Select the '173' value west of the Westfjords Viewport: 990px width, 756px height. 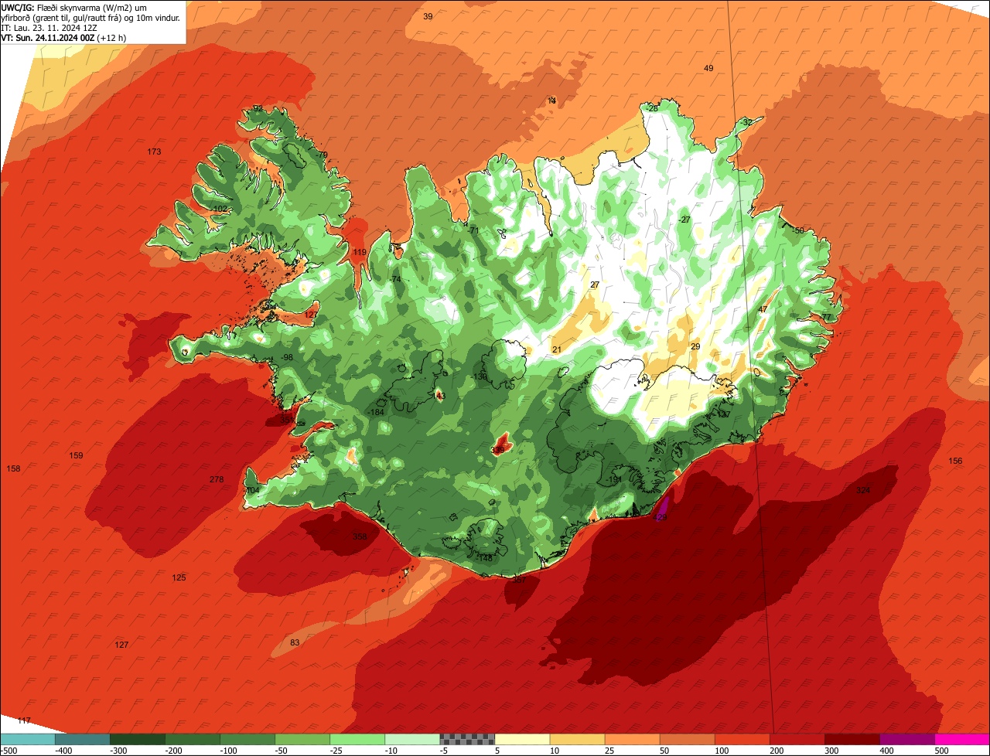(x=154, y=152)
